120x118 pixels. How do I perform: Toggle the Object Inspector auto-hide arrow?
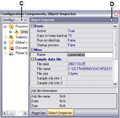point(111,20)
